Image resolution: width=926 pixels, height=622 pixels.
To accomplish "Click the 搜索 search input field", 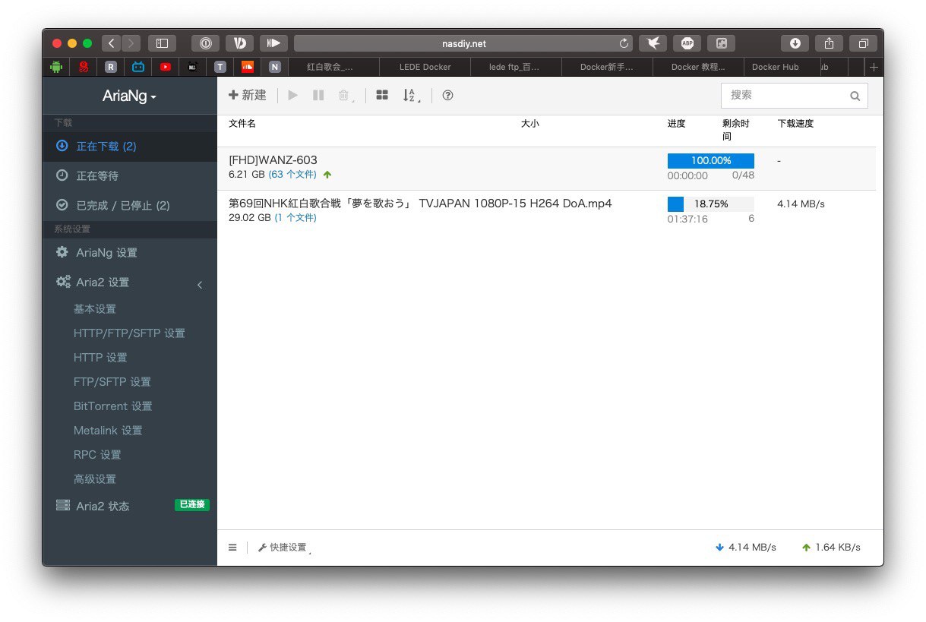I will [x=785, y=96].
